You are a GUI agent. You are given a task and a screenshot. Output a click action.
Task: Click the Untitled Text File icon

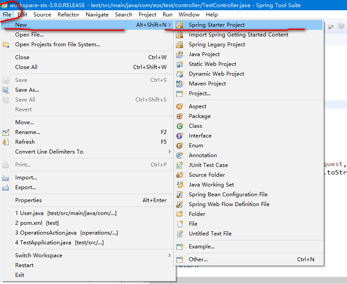(180, 234)
